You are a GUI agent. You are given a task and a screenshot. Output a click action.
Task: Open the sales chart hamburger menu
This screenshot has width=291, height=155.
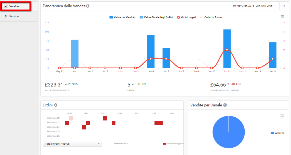pos(282,17)
